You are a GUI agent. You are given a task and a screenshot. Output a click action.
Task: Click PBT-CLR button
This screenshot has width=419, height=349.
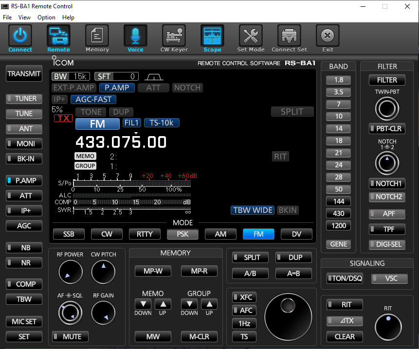[387, 129]
